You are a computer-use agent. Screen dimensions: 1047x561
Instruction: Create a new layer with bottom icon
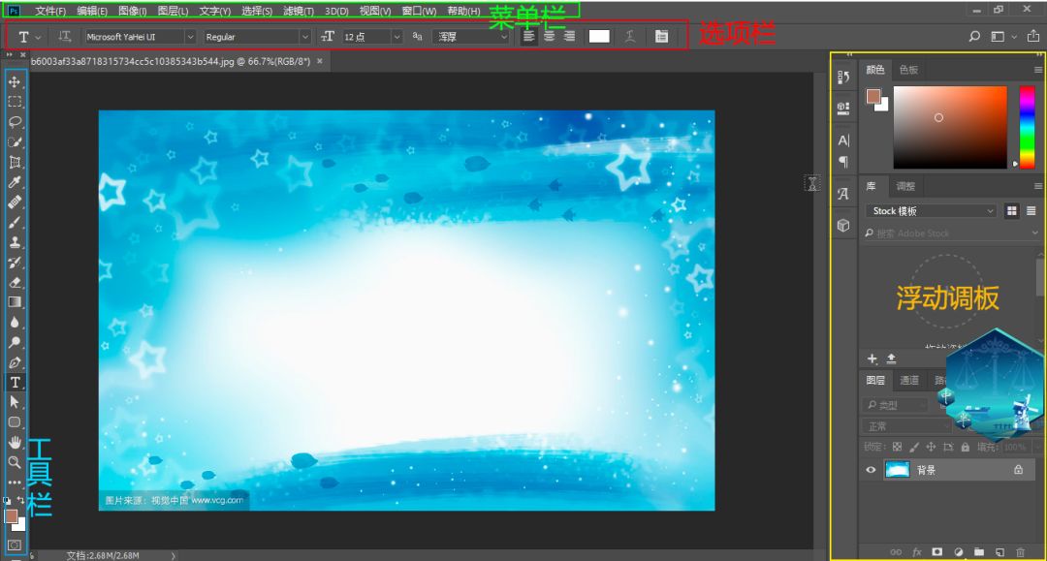point(999,551)
